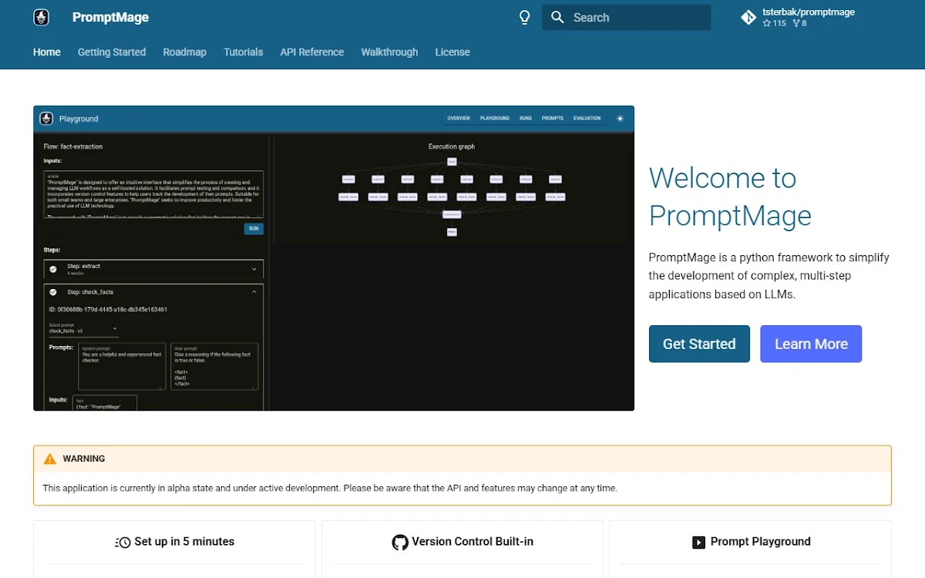Click the PromptMage site title
The image size is (925, 578).
click(110, 17)
